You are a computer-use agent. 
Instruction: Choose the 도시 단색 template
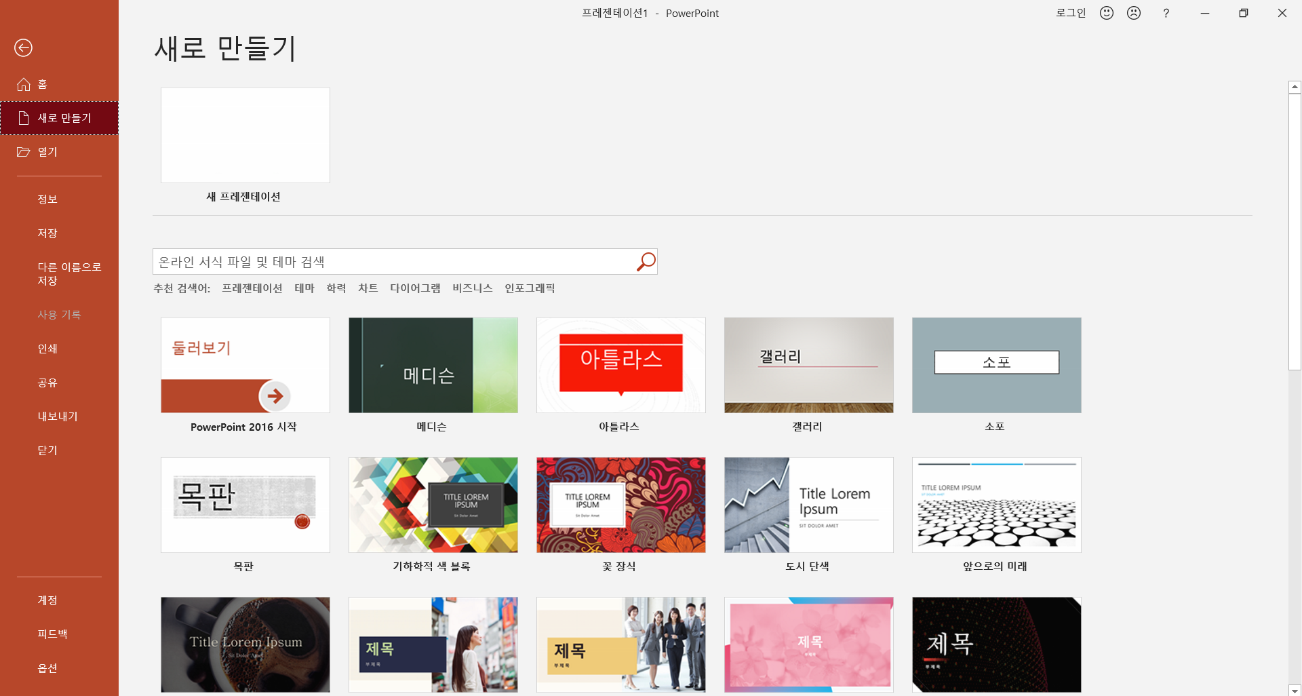pos(809,505)
